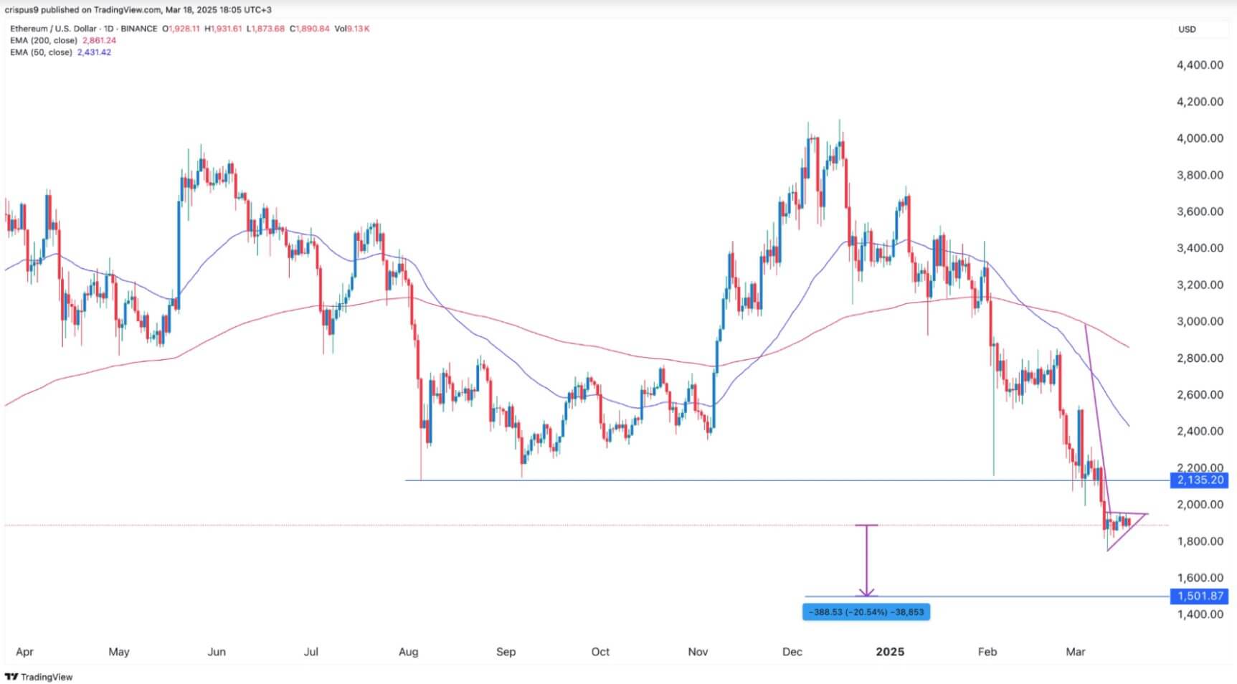The width and height of the screenshot is (1237, 684).
Task: Open the USD currency selector
Action: coord(1188,29)
